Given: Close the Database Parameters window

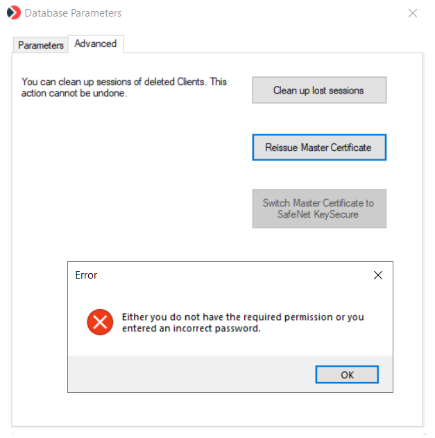Looking at the screenshot, I should pyautogui.click(x=413, y=12).
